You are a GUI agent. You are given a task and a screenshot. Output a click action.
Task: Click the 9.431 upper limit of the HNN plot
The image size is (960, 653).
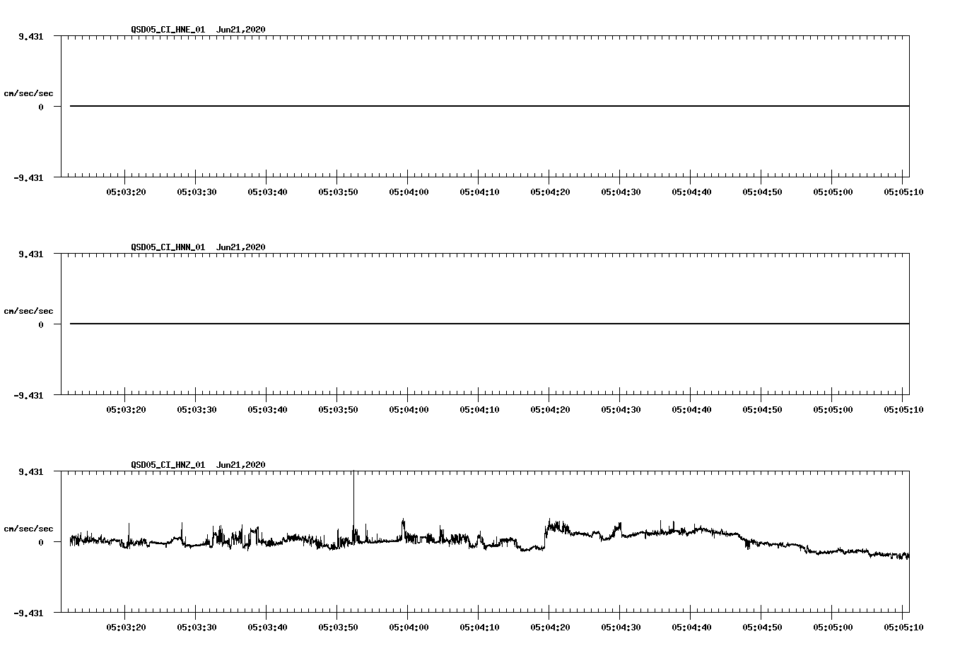[31, 254]
